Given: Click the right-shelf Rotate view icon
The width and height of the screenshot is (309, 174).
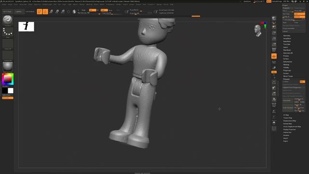Looking at the screenshot, I should tap(274, 99).
